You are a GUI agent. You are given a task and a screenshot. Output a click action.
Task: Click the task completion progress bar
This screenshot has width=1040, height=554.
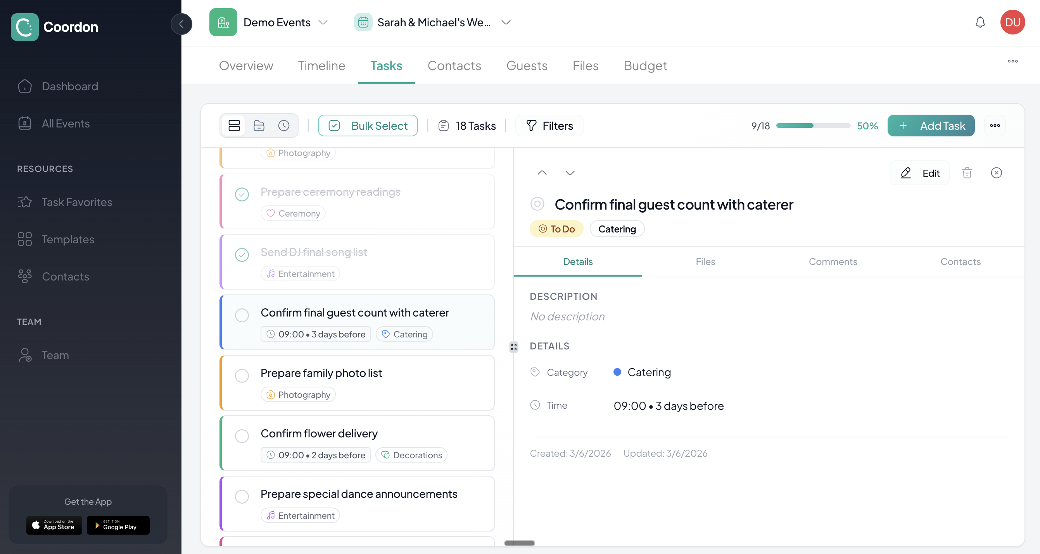click(x=813, y=126)
